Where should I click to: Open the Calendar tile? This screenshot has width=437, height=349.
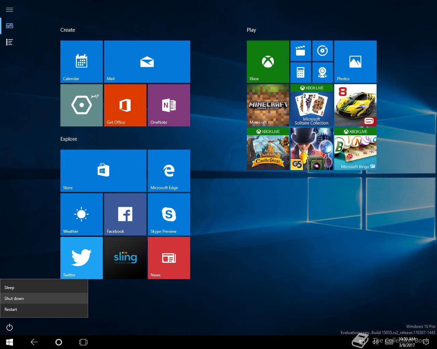pos(82,62)
